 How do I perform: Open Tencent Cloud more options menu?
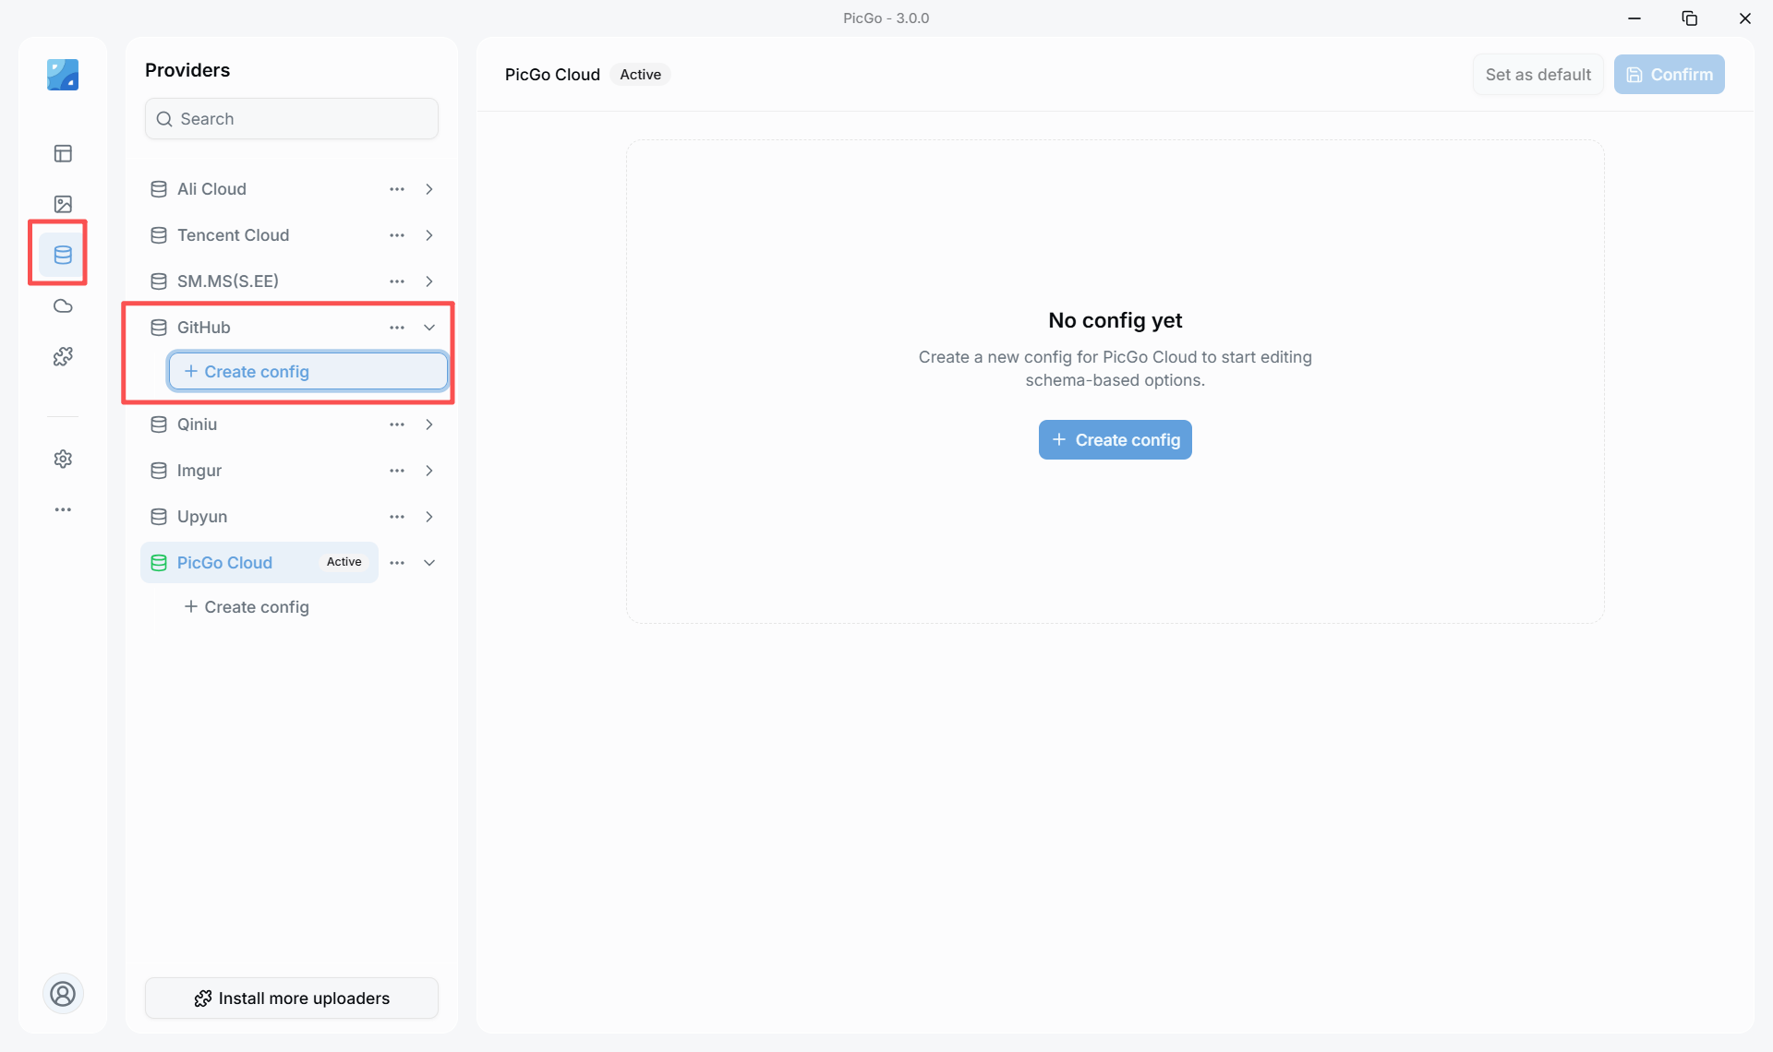397,235
